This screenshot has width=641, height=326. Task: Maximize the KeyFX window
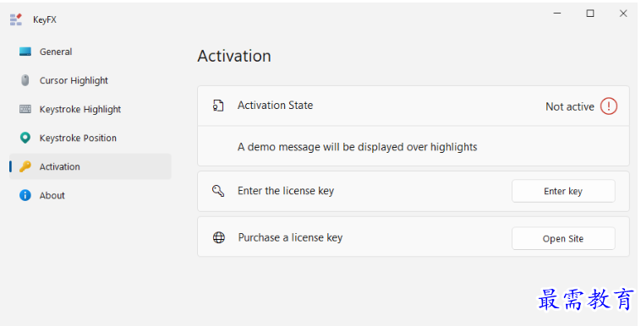590,14
